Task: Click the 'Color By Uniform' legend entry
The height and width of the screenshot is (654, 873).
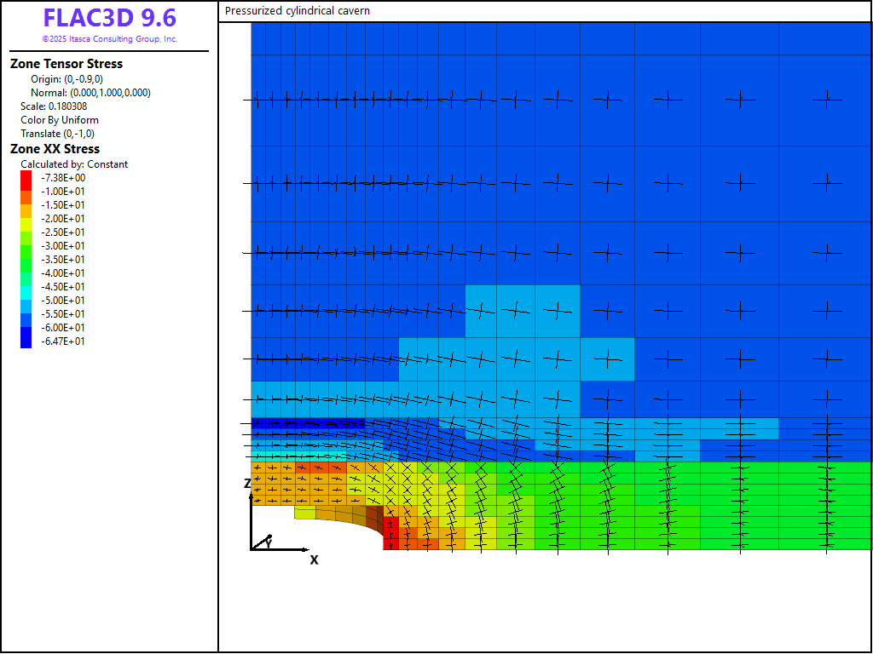Action: 60,120
